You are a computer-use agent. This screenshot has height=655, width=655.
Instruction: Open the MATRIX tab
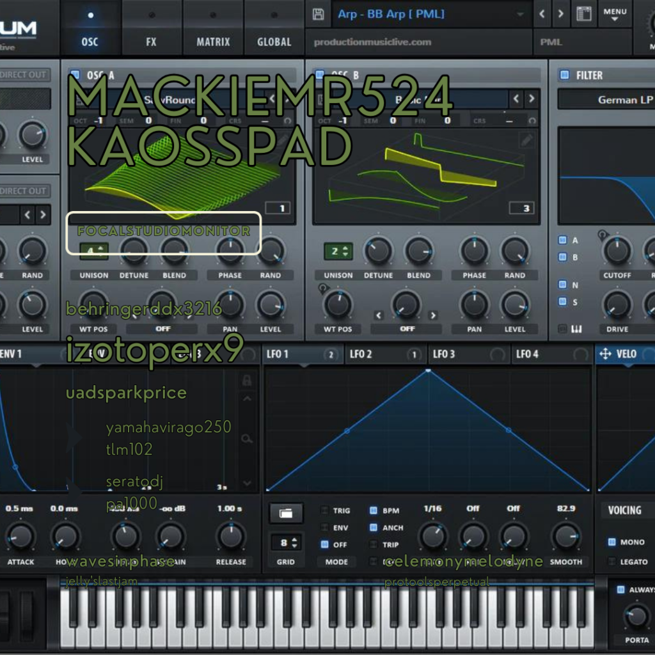(x=213, y=28)
